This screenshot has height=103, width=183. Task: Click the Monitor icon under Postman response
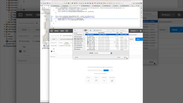(104, 81)
